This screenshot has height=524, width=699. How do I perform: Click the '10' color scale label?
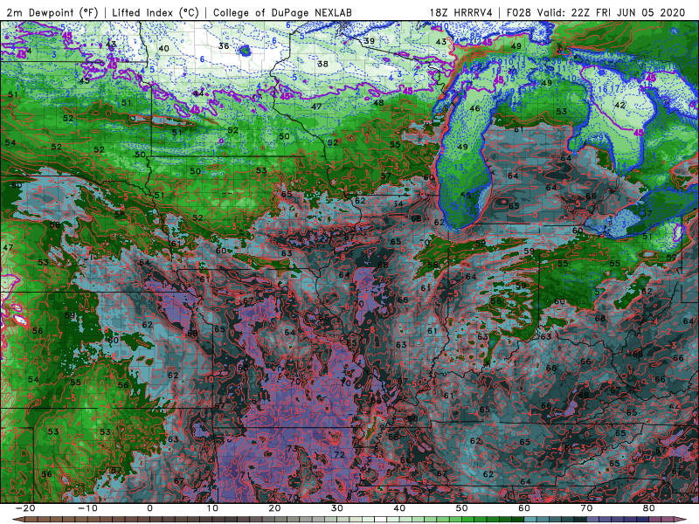tap(212, 508)
